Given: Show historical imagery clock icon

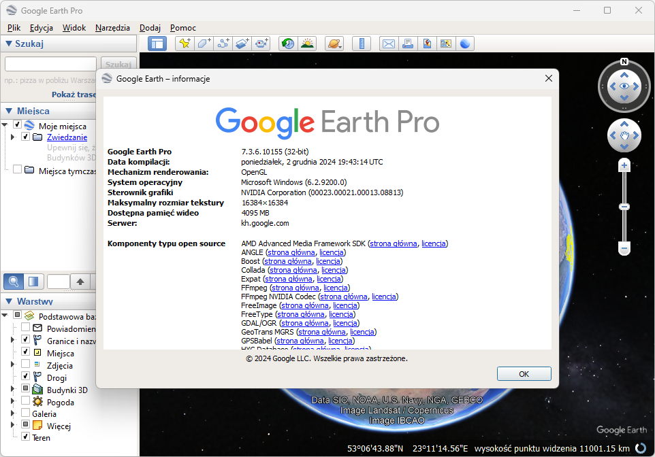Looking at the screenshot, I should point(288,44).
